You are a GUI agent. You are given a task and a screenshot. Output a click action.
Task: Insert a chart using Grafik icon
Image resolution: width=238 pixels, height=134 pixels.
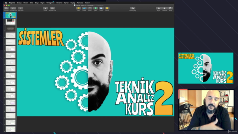84,8
